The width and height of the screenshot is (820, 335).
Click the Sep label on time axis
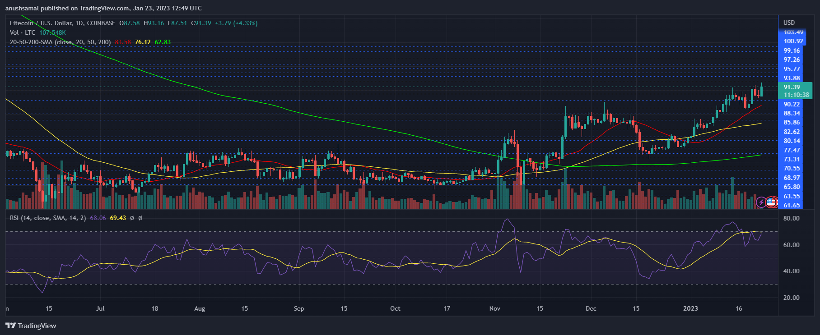[x=299, y=308]
